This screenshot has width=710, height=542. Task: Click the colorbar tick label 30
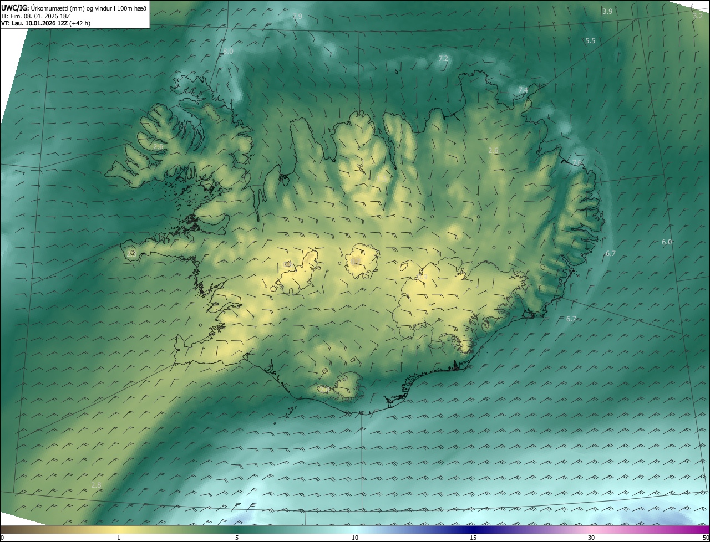(591, 538)
